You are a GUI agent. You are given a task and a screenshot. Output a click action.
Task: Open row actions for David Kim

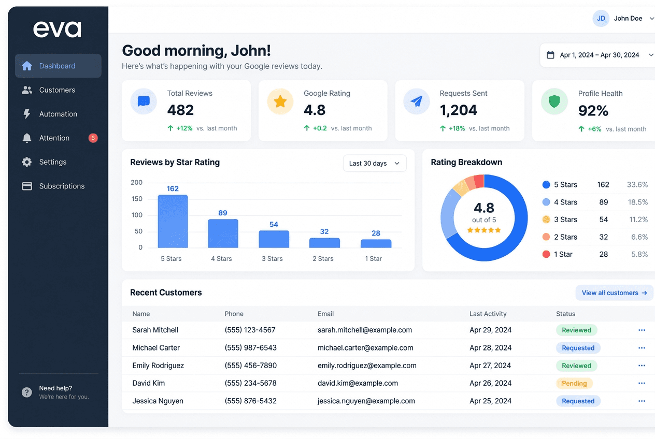pos(642,383)
